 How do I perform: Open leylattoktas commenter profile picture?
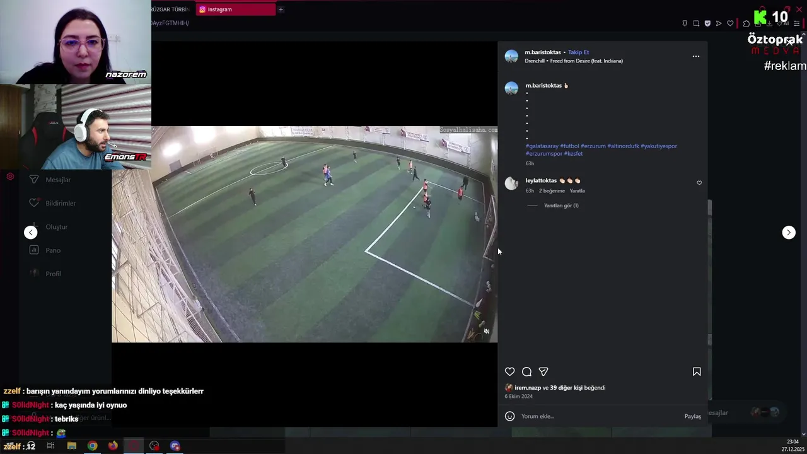tap(511, 183)
